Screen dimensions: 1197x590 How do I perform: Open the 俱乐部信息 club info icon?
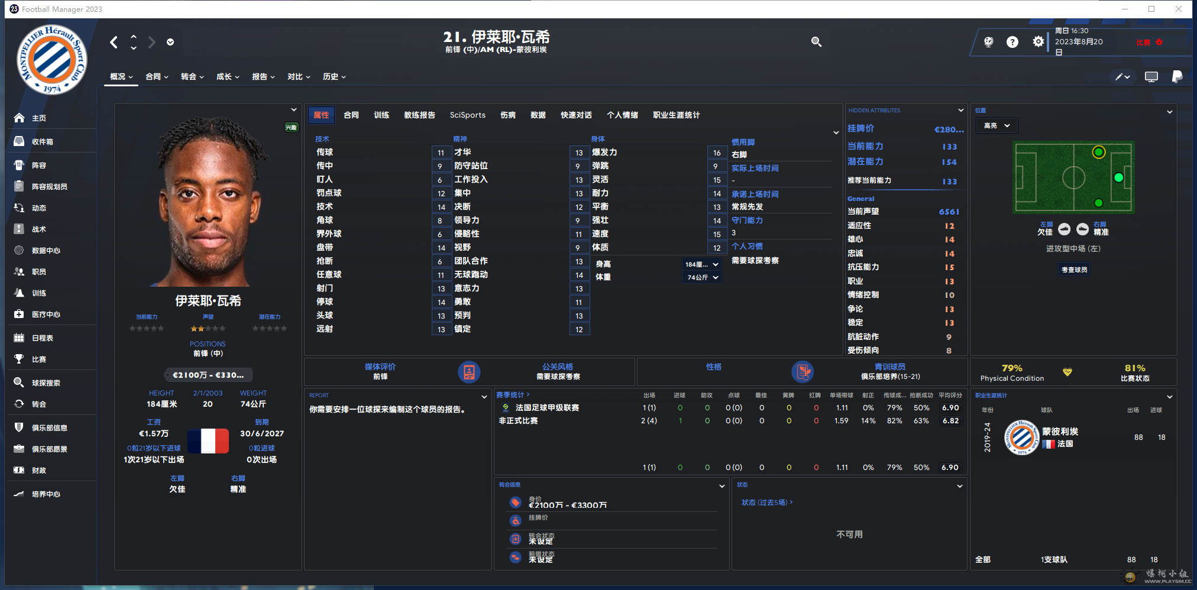coord(19,427)
